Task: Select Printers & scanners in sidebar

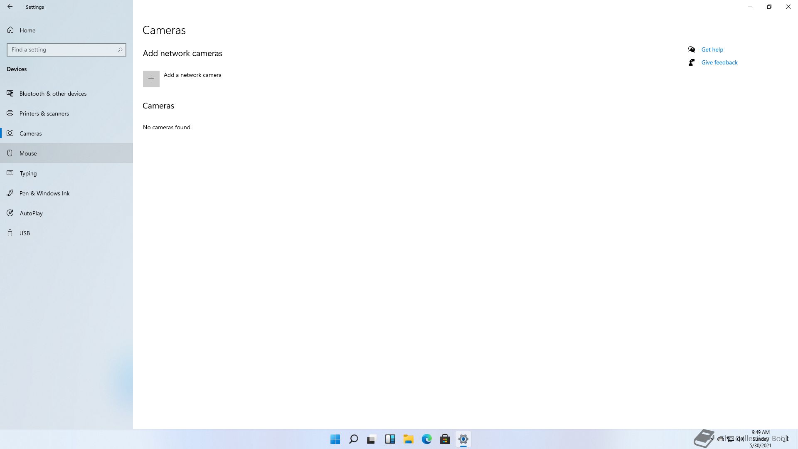Action: tap(44, 113)
